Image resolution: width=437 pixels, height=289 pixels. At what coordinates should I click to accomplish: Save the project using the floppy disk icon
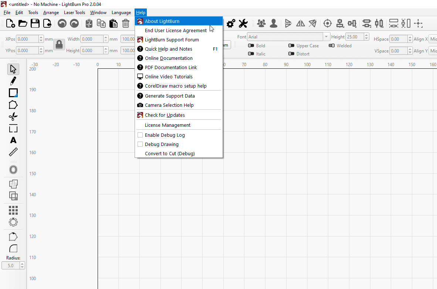coord(35,23)
